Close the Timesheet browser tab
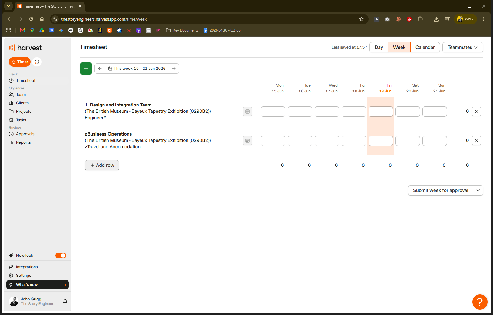The width and height of the screenshot is (493, 315). coord(80,6)
